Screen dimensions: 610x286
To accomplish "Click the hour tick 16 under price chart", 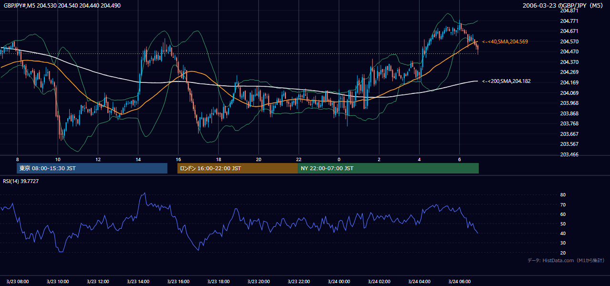I will tap(178, 159).
